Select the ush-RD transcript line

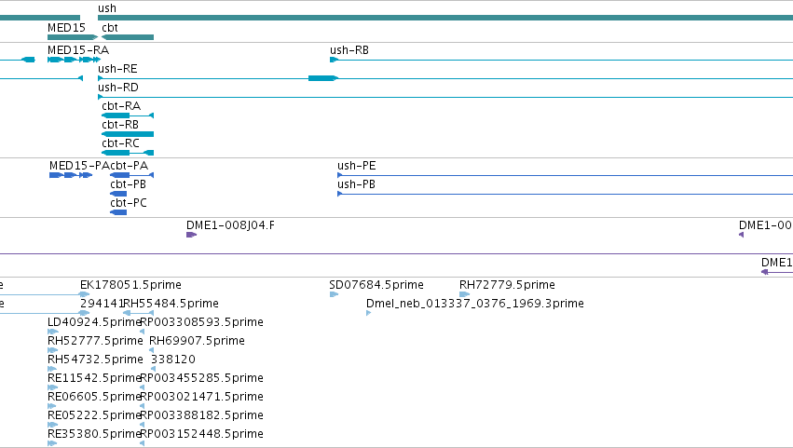[x=445, y=97]
